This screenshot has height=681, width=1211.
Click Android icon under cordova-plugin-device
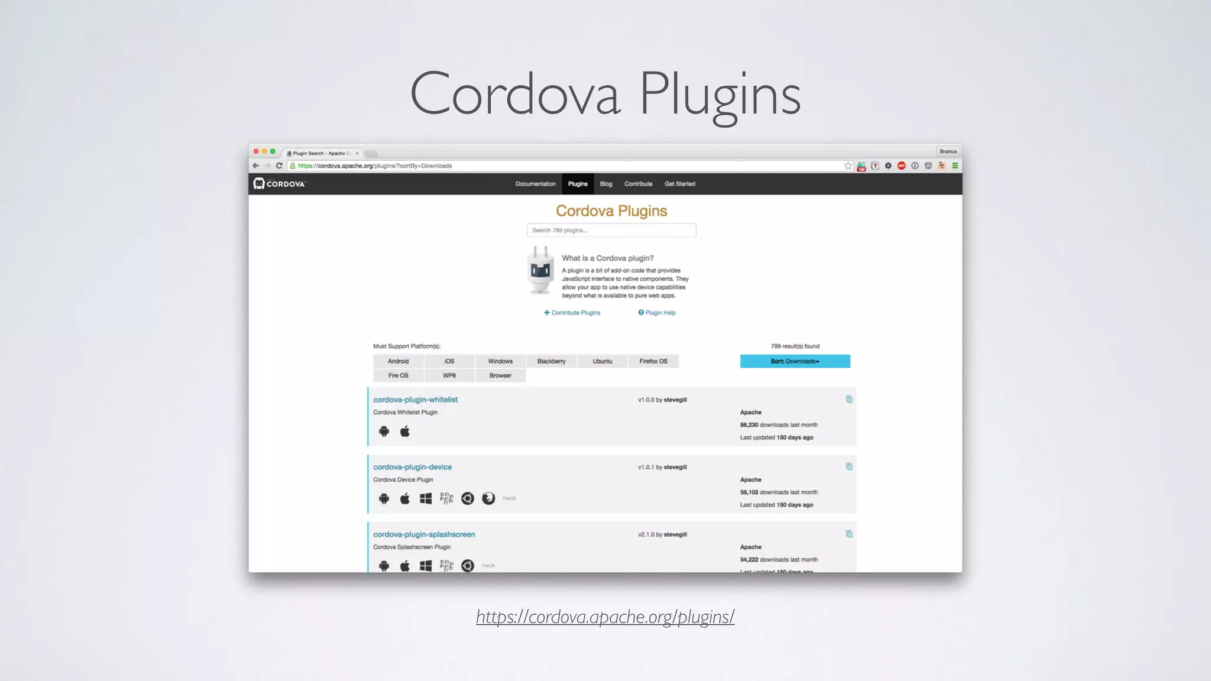click(384, 499)
